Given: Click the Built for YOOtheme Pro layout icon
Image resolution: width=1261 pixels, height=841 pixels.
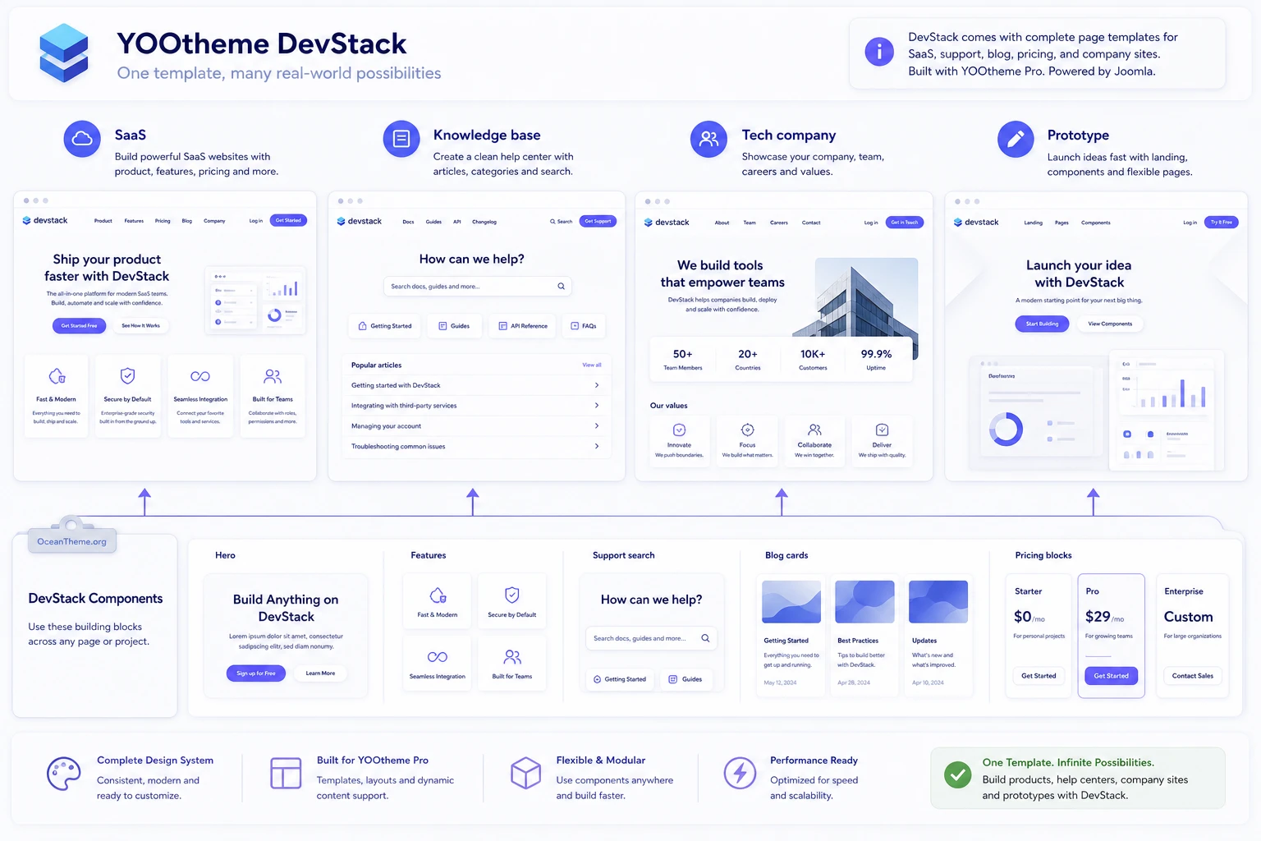Looking at the screenshot, I should tap(286, 774).
